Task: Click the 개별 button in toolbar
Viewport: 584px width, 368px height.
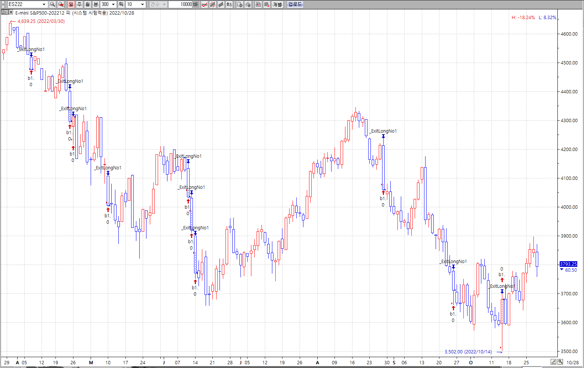Action: click(x=277, y=4)
